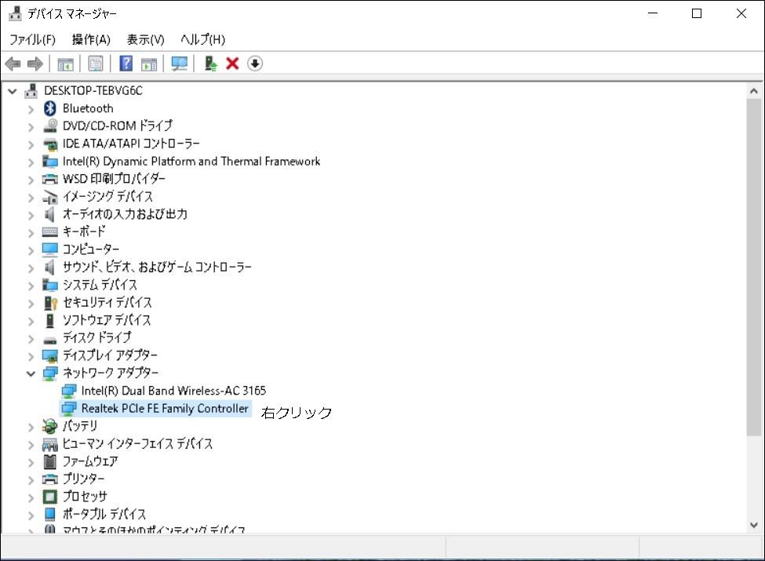This screenshot has height=561, width=765.
Task: Click the vertical scrollbar down arrow
Action: 754,525
